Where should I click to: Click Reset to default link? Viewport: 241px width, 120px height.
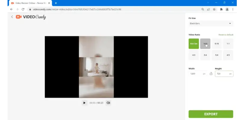coord(226,35)
